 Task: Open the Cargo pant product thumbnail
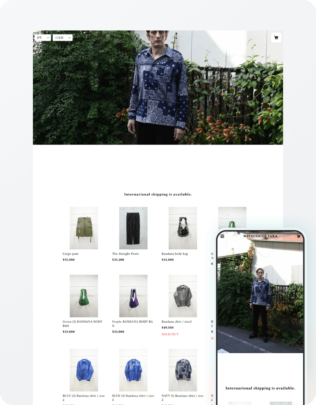[x=84, y=228]
